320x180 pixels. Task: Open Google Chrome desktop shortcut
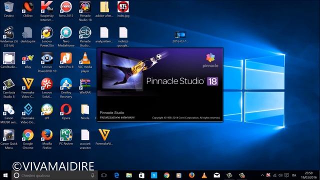pyautogui.click(x=28, y=139)
